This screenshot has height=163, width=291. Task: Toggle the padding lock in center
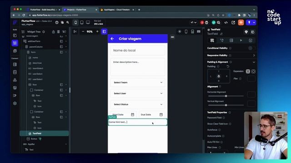click(219, 76)
